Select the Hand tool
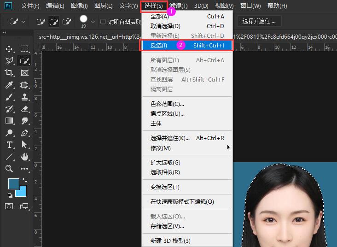 (24, 157)
